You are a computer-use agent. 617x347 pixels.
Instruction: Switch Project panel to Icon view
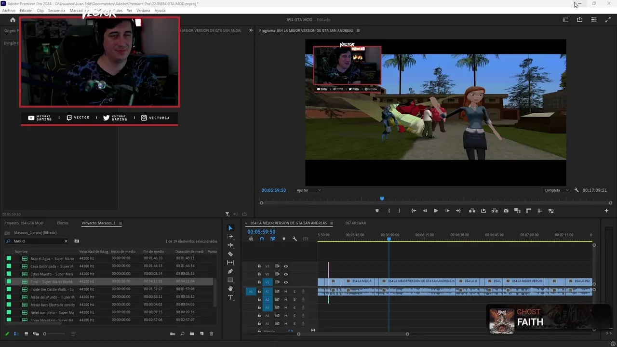click(x=26, y=334)
